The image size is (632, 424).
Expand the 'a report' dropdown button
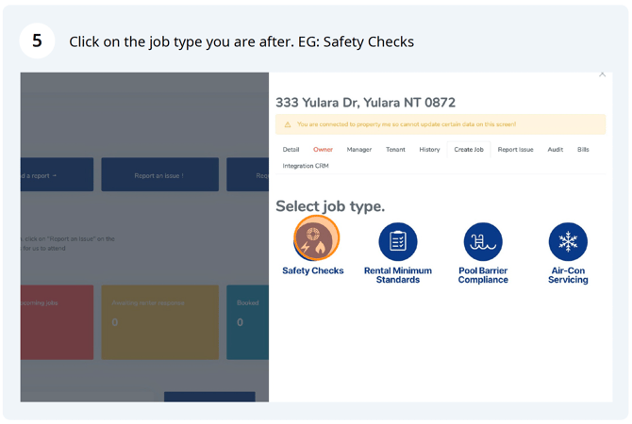(x=57, y=175)
